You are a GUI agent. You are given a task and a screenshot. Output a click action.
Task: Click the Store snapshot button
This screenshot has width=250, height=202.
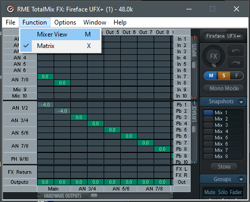224,167
